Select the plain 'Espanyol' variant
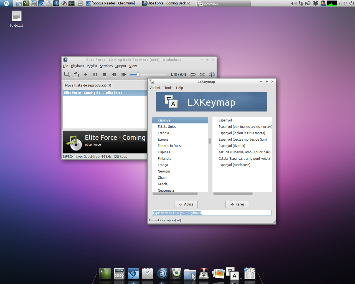This screenshot has width=355, height=284. (242, 120)
